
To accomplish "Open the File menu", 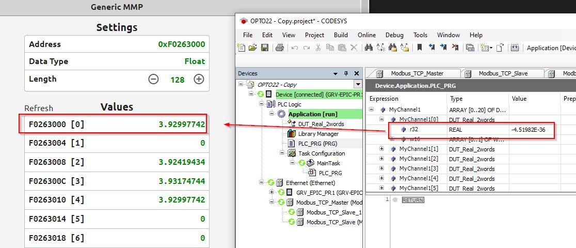I will tap(248, 35).
